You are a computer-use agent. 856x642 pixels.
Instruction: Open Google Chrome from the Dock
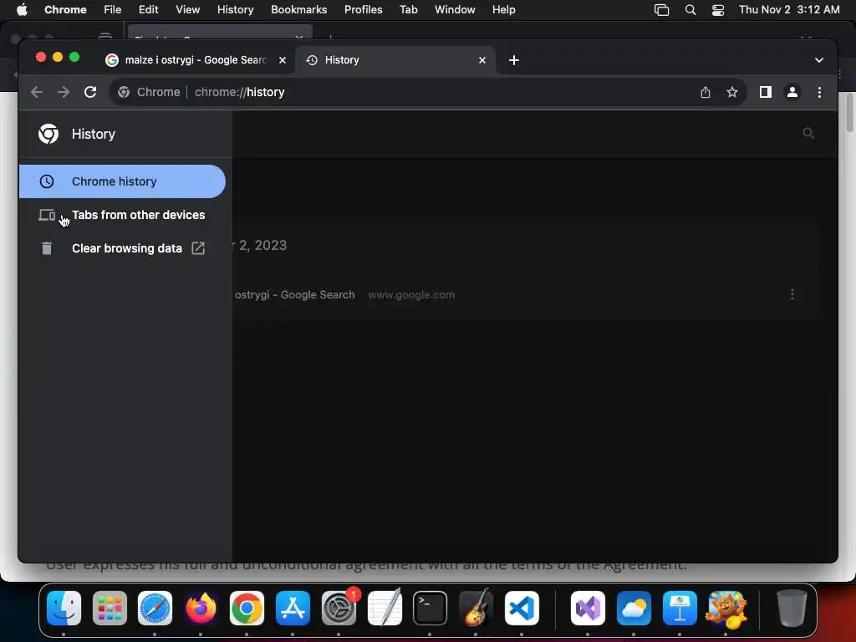(247, 609)
